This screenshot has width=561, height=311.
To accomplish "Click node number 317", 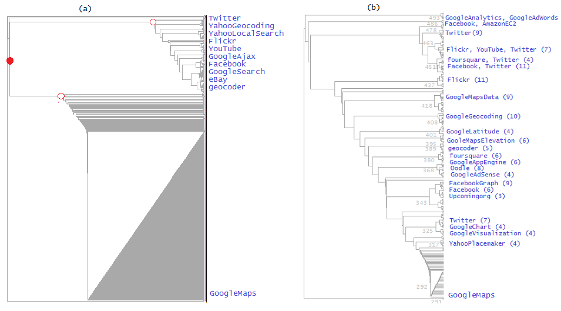I will pyautogui.click(x=434, y=245).
